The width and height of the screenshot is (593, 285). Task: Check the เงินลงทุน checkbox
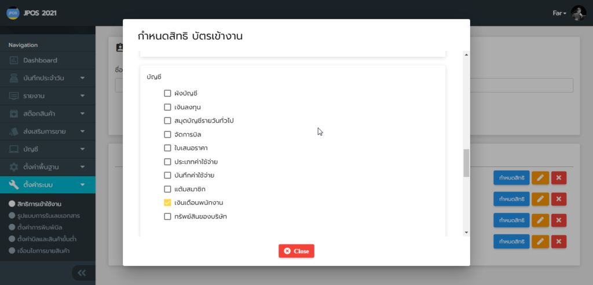(x=167, y=107)
